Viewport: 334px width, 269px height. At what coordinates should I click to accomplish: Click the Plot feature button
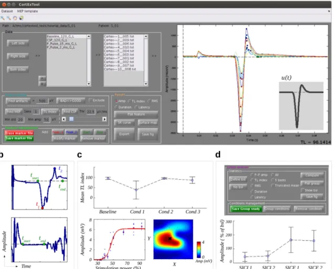pyautogui.click(x=136, y=114)
